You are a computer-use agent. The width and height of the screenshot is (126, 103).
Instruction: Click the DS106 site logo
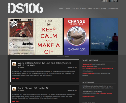pos(25,8)
